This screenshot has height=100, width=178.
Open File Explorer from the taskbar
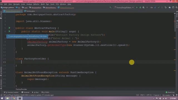pyautogui.click(x=8, y=98)
